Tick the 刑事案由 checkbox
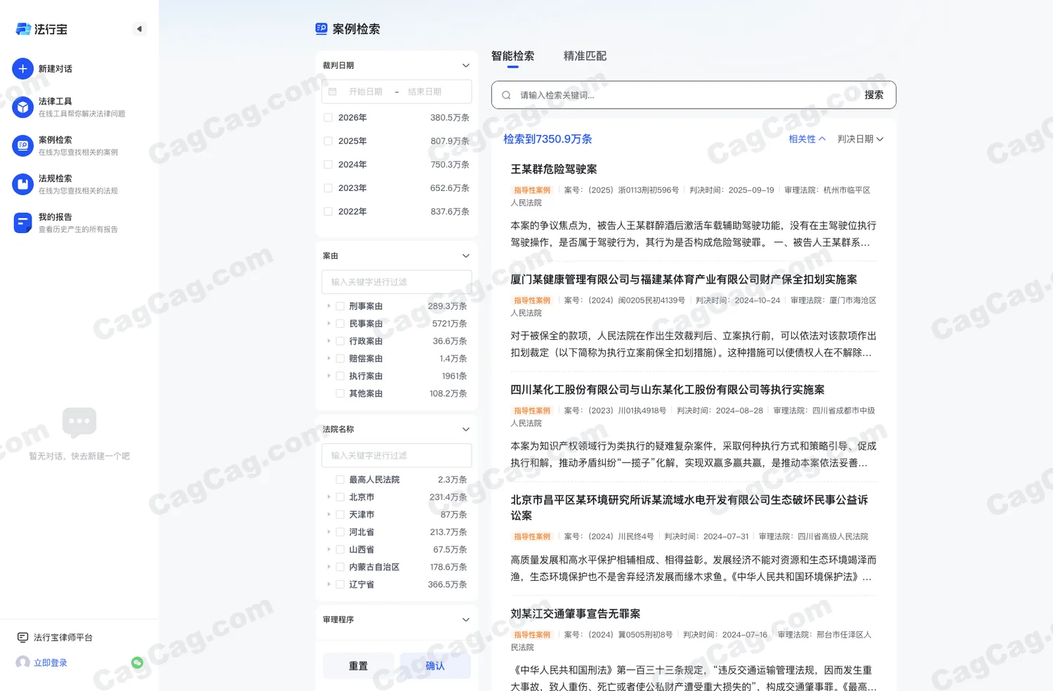The image size is (1053, 691). coord(340,306)
